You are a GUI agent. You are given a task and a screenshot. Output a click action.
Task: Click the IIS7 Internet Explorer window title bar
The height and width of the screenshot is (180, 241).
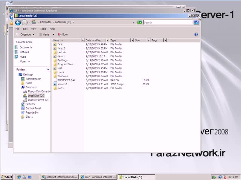(x=95, y=10)
